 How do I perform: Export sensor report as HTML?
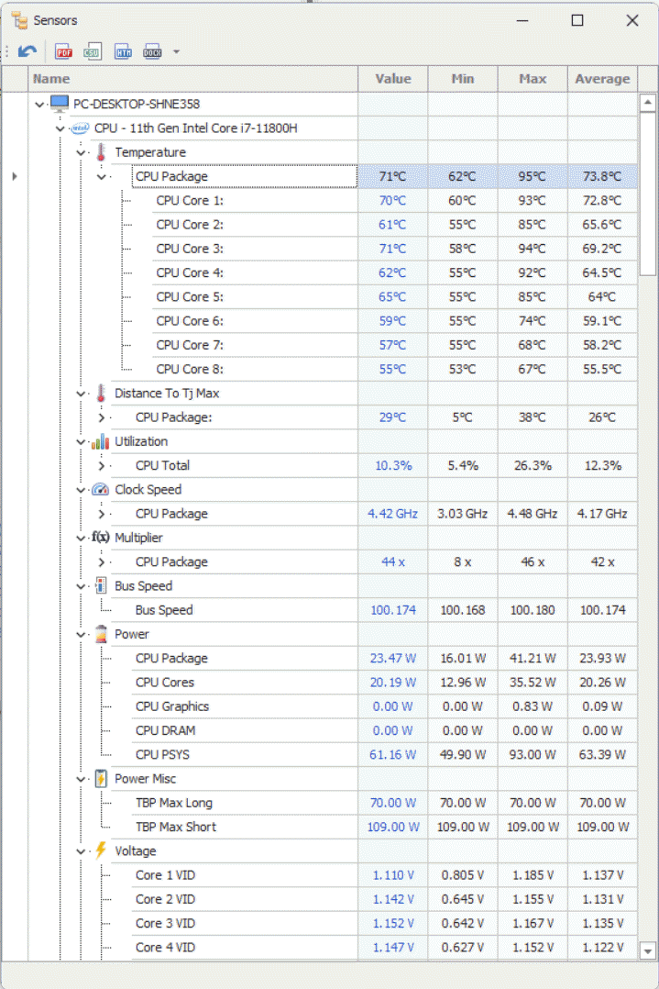point(123,51)
